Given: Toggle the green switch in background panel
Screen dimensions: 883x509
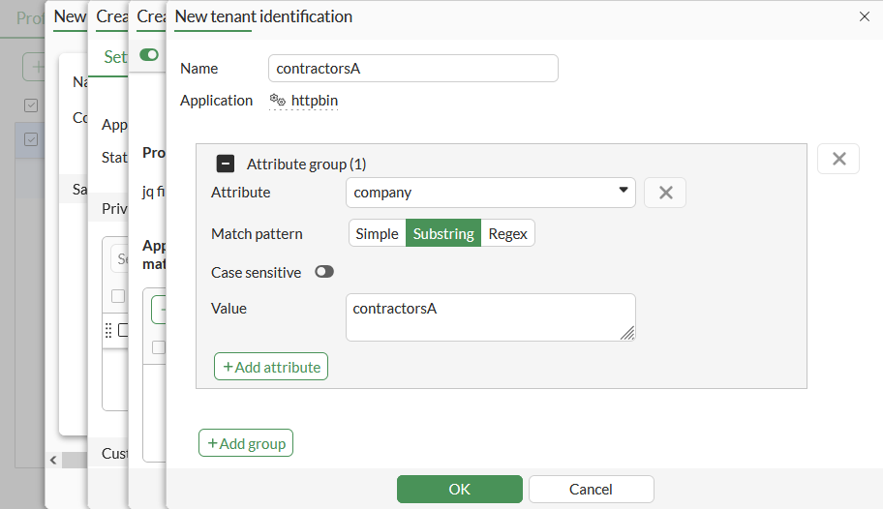Looking at the screenshot, I should click(x=149, y=55).
